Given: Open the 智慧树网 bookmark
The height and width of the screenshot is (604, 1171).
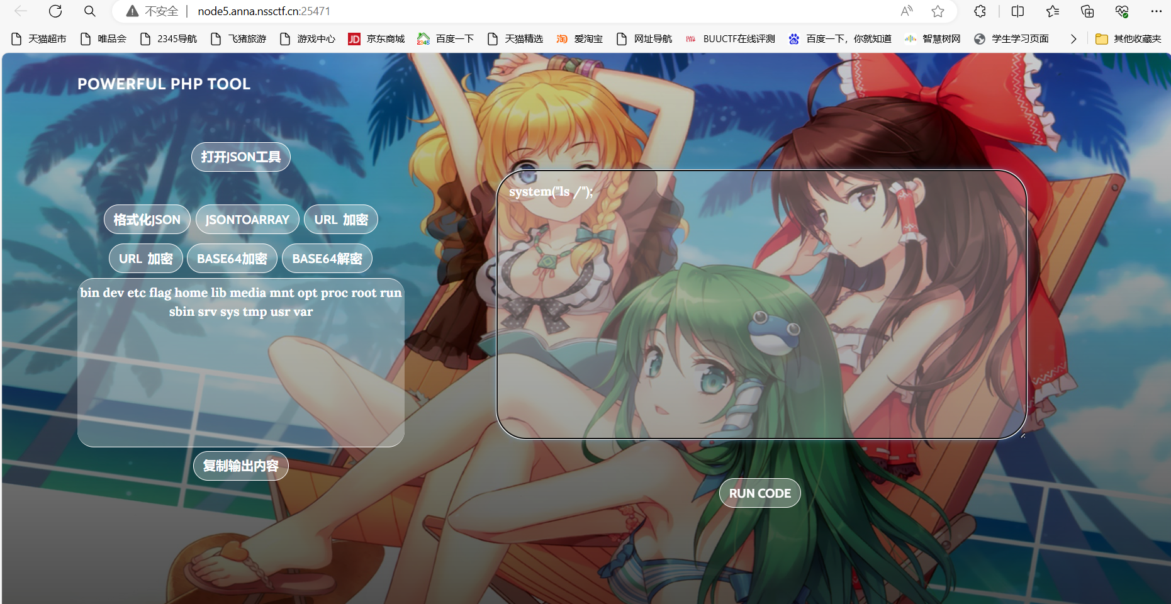Looking at the screenshot, I should tap(933, 39).
